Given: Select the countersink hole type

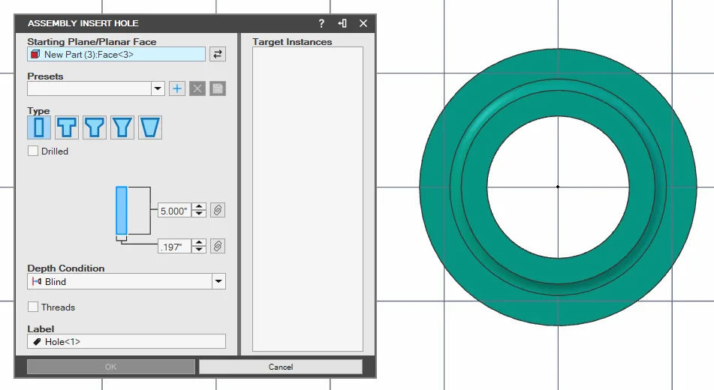Looking at the screenshot, I should [x=95, y=127].
